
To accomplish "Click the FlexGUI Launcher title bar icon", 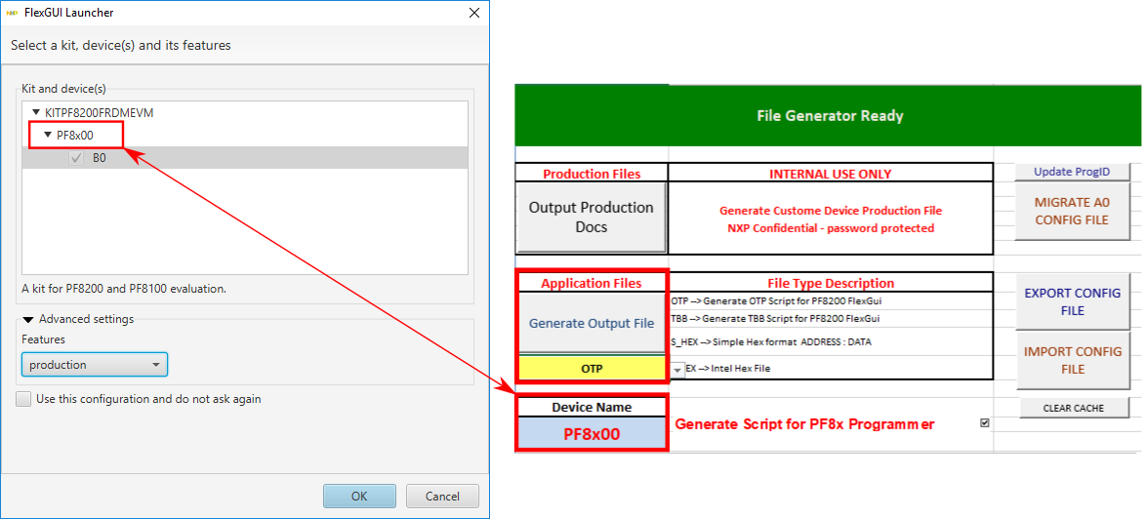I will click(12, 13).
